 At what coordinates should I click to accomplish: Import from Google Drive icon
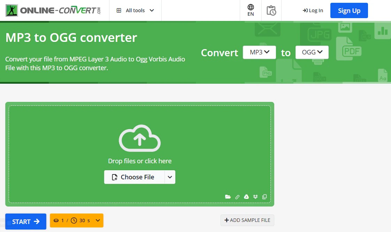[246, 197]
